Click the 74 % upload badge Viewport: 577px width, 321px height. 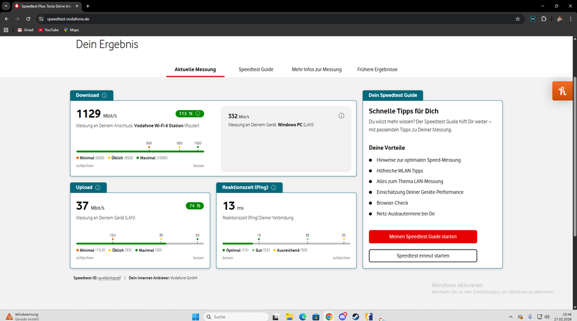[x=195, y=206]
